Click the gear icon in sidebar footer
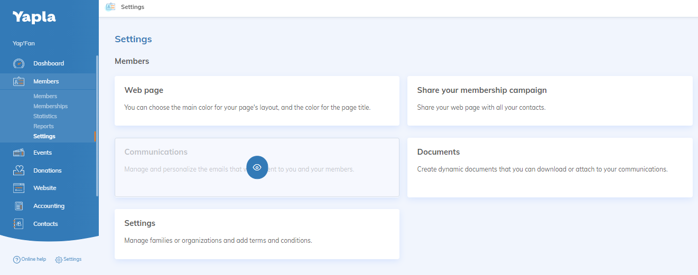Viewport: 698px width, 275px height. [59, 260]
